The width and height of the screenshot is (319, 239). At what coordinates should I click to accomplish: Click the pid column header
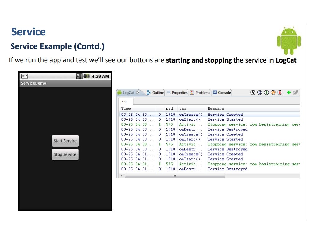170,109
